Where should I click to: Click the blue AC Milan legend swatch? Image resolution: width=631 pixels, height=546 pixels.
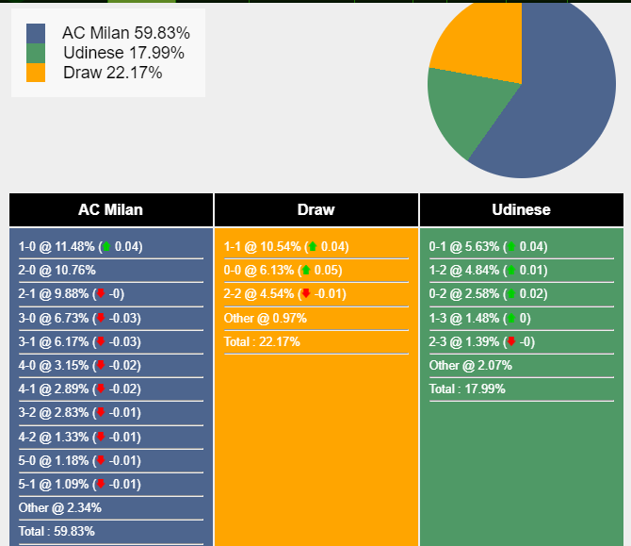click(x=36, y=33)
